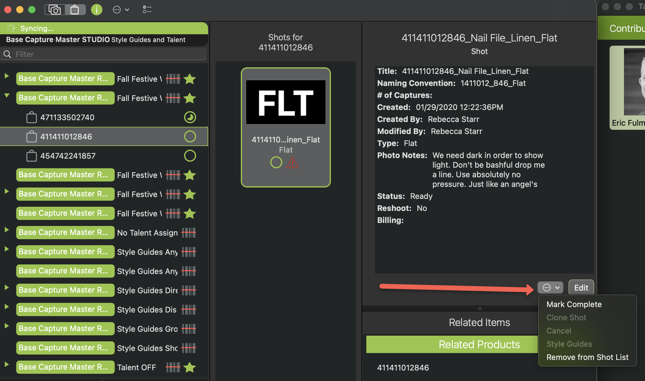
Task: Toggle status circle for product 454742241857
Action: tap(190, 156)
